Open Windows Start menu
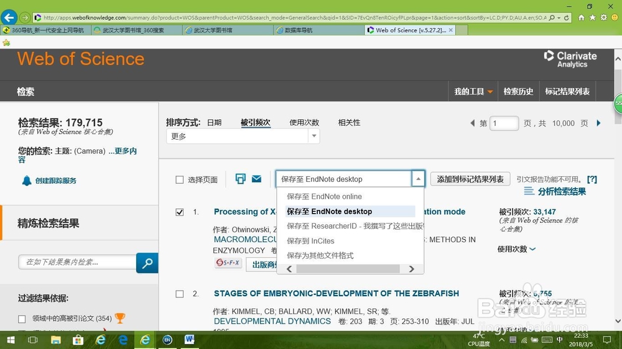The image size is (622, 349). [x=11, y=340]
